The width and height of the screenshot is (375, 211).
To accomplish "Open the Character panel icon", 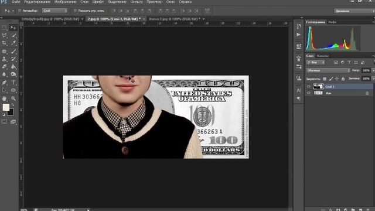I will [x=299, y=90].
